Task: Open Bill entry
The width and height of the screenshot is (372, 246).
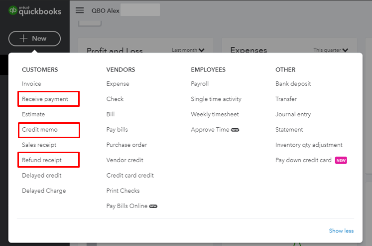Action: click(x=111, y=114)
